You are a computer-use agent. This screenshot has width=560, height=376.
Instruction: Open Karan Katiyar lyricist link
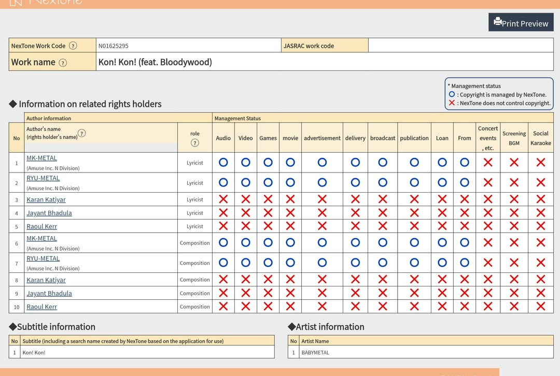click(46, 199)
